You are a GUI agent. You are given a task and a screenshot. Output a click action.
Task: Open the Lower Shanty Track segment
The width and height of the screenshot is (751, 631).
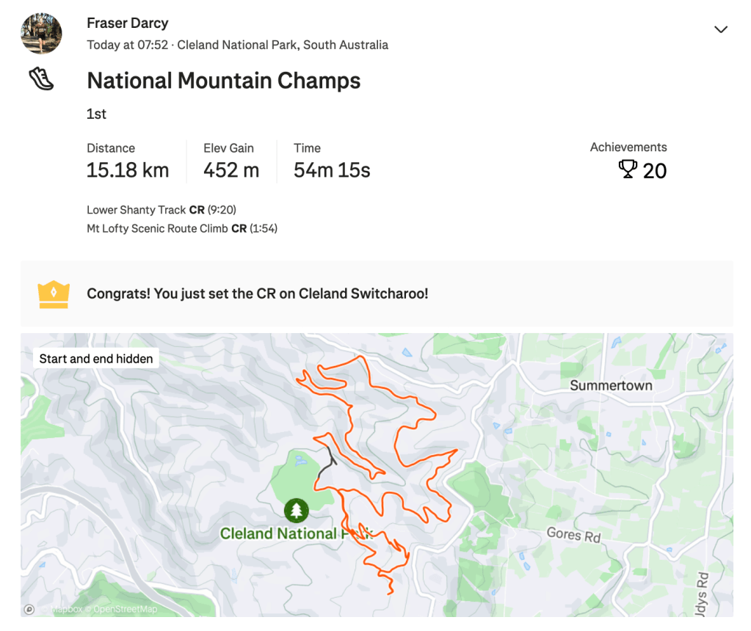click(137, 210)
